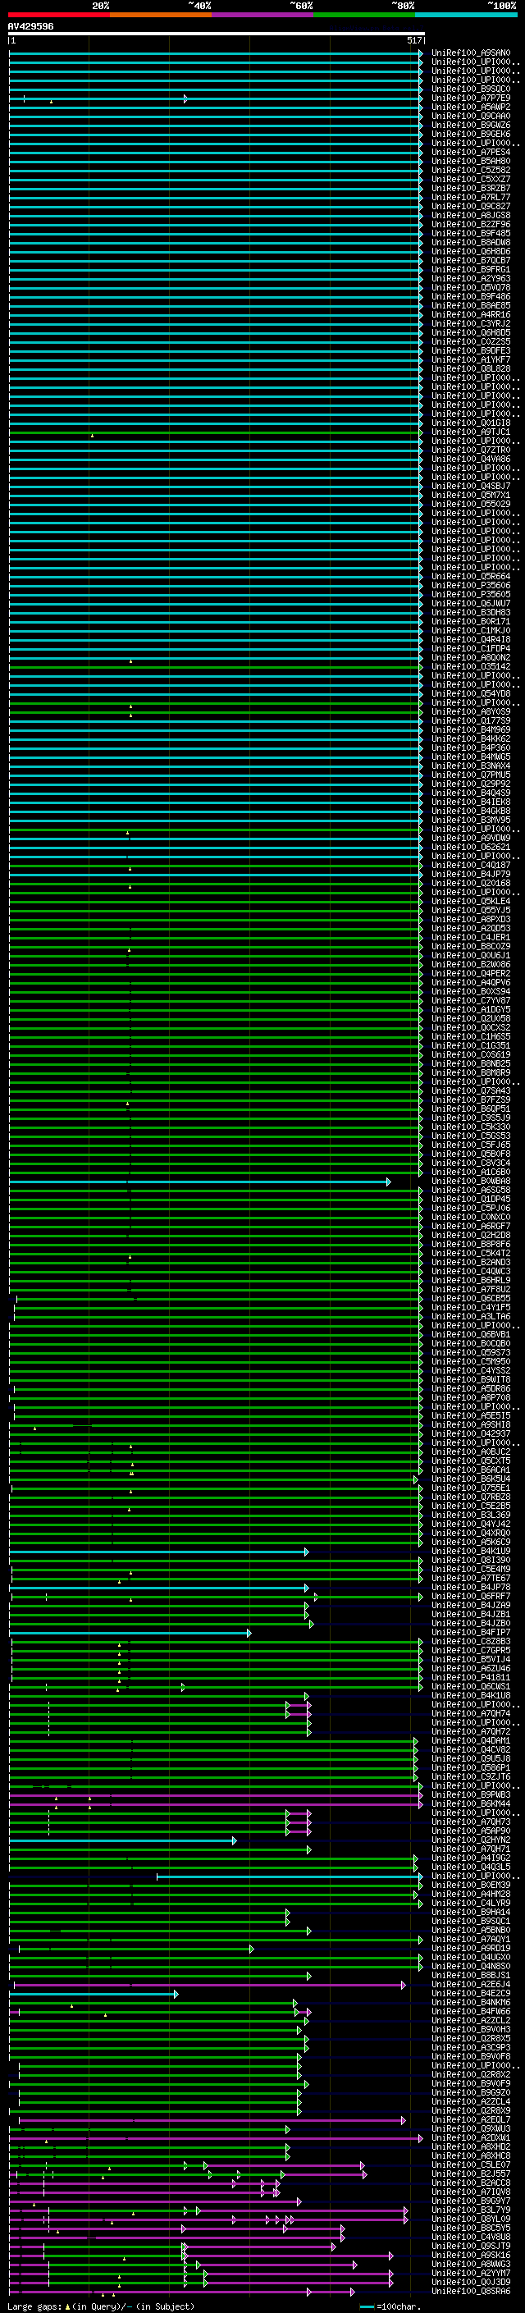
Task: Click hit label UniRef100_C4V8U8
Action: [471, 2237]
